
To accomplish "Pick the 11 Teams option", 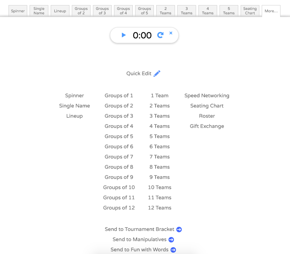I will tap(160, 198).
